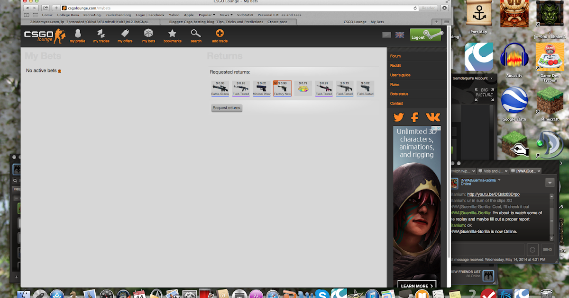This screenshot has height=298, width=569.
Task: Open the VK icon in sidebar
Action: pos(432,117)
